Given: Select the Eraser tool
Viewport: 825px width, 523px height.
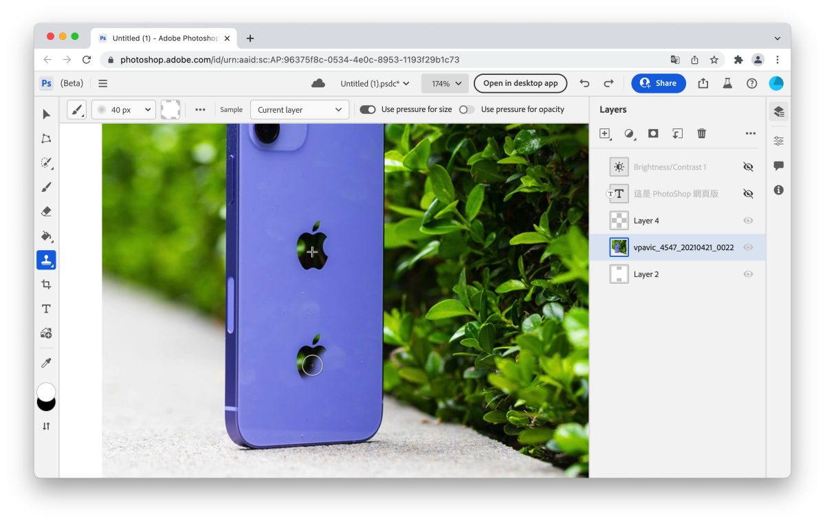Looking at the screenshot, I should 46,212.
